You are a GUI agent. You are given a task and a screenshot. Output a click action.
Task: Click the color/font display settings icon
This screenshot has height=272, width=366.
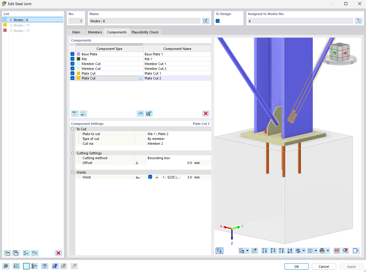click(x=34, y=266)
